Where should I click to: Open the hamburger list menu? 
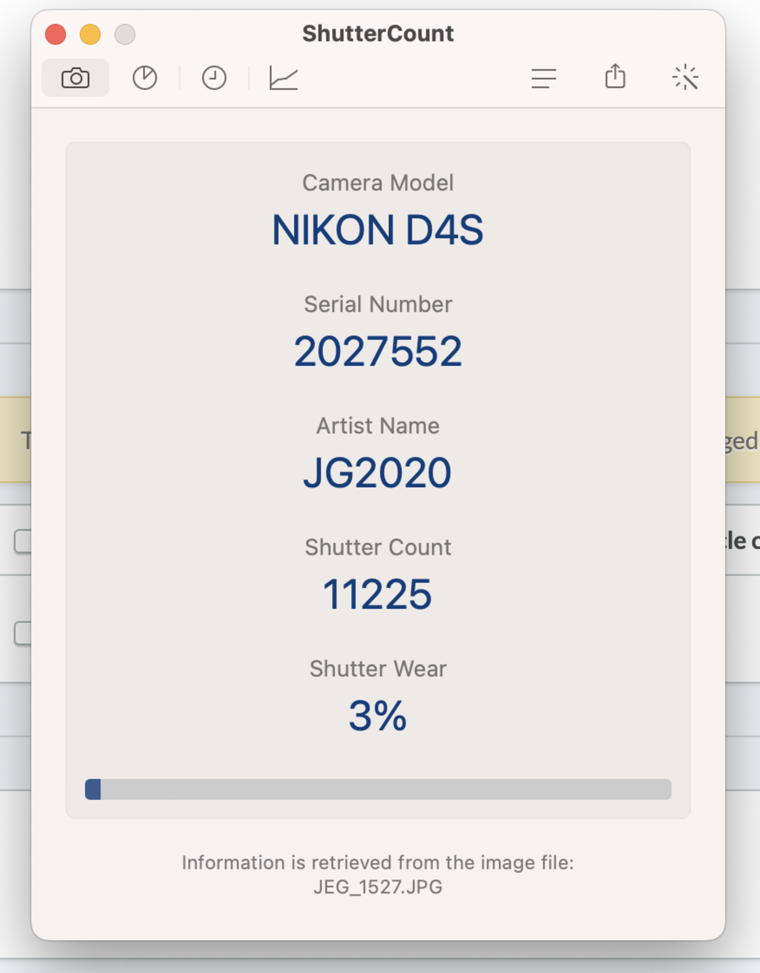coord(544,77)
